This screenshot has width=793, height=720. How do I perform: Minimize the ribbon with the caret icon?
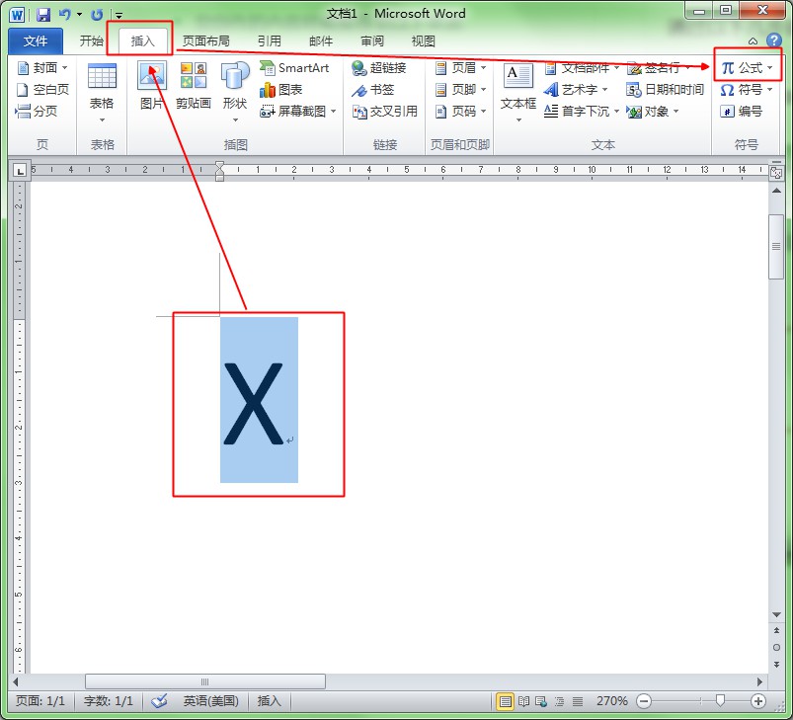point(753,40)
